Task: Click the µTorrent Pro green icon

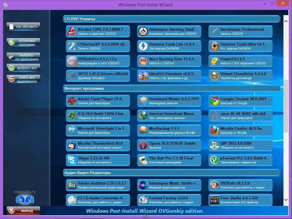Action: [x=214, y=160]
